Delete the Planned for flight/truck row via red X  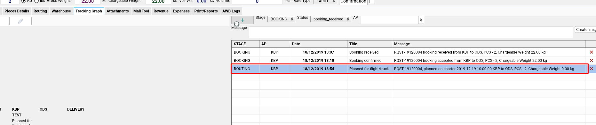591,69
